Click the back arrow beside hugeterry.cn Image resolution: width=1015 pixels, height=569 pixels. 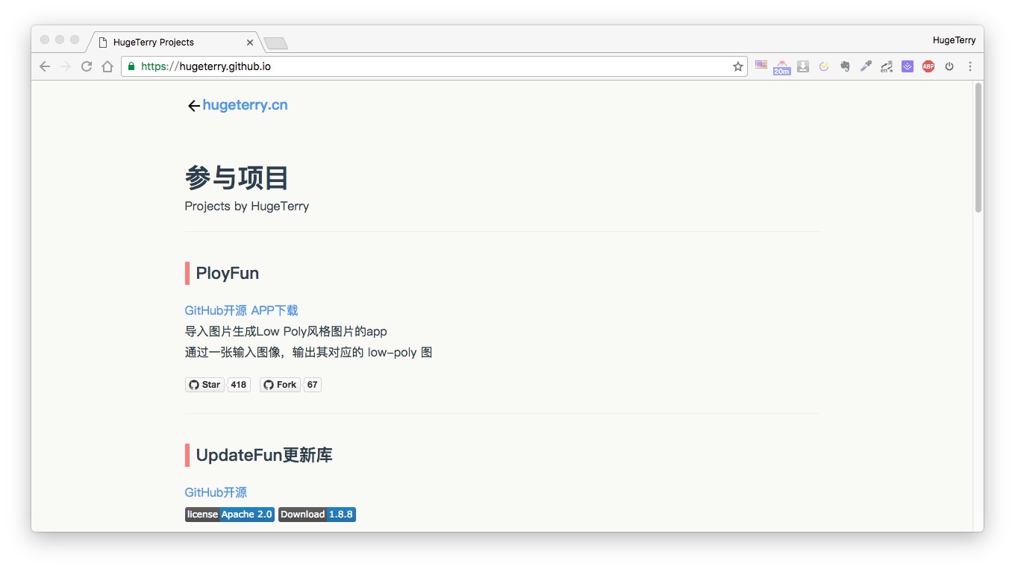(193, 106)
